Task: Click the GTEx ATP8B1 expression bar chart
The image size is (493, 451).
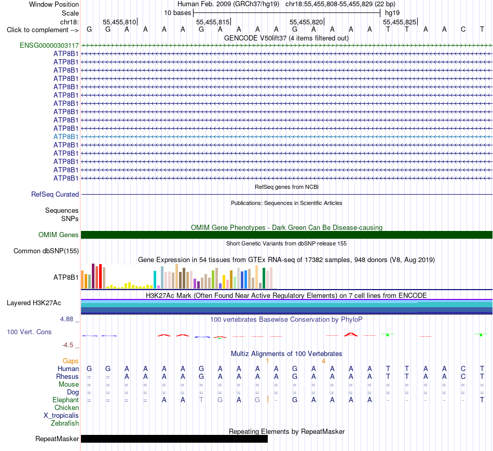Action: (x=177, y=277)
